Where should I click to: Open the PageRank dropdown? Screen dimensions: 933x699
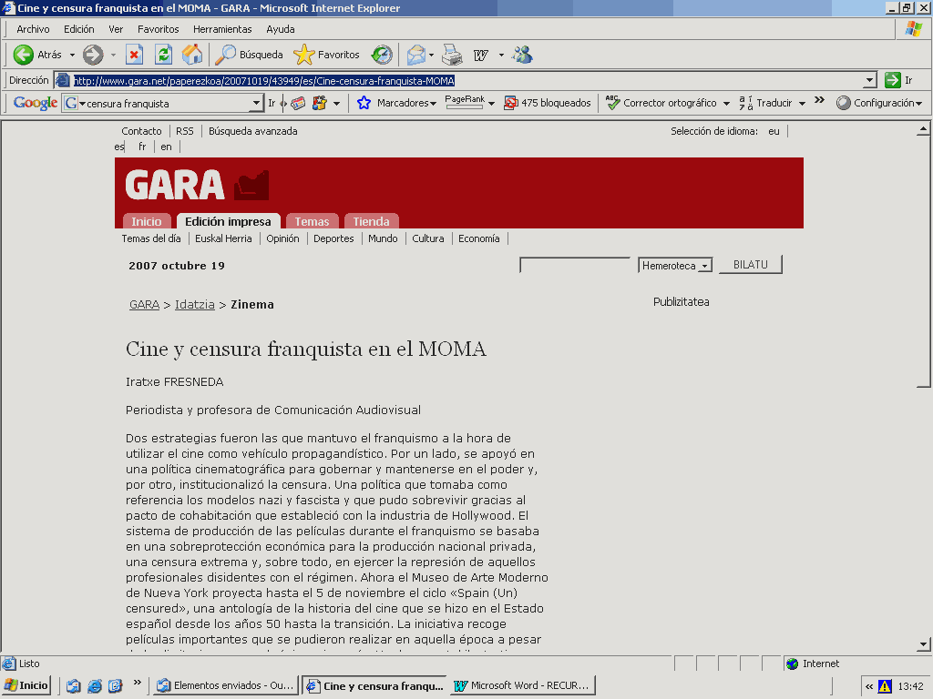[x=491, y=104]
